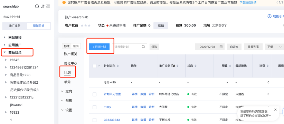Click 详情 in the 111cy row

pos(135,107)
